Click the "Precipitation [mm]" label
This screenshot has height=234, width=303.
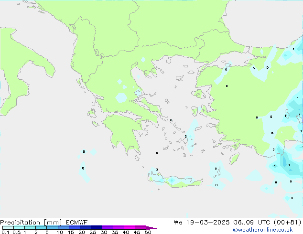click(31, 223)
